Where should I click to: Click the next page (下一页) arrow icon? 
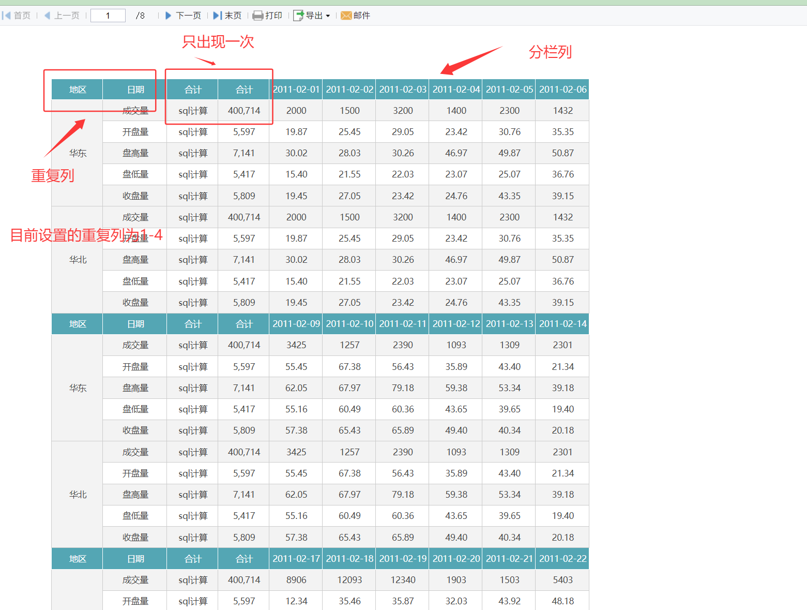tap(168, 16)
